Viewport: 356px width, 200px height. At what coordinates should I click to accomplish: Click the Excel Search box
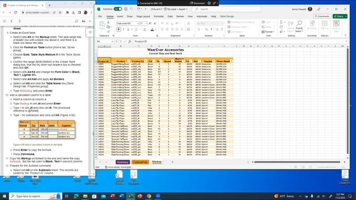pos(226,9)
